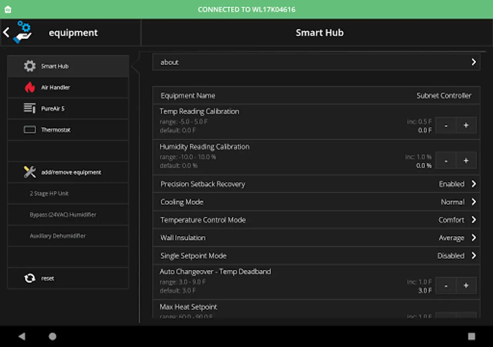The height and width of the screenshot is (347, 493).
Task: Open Single Setpoint Mode options chevron
Action: point(473,256)
